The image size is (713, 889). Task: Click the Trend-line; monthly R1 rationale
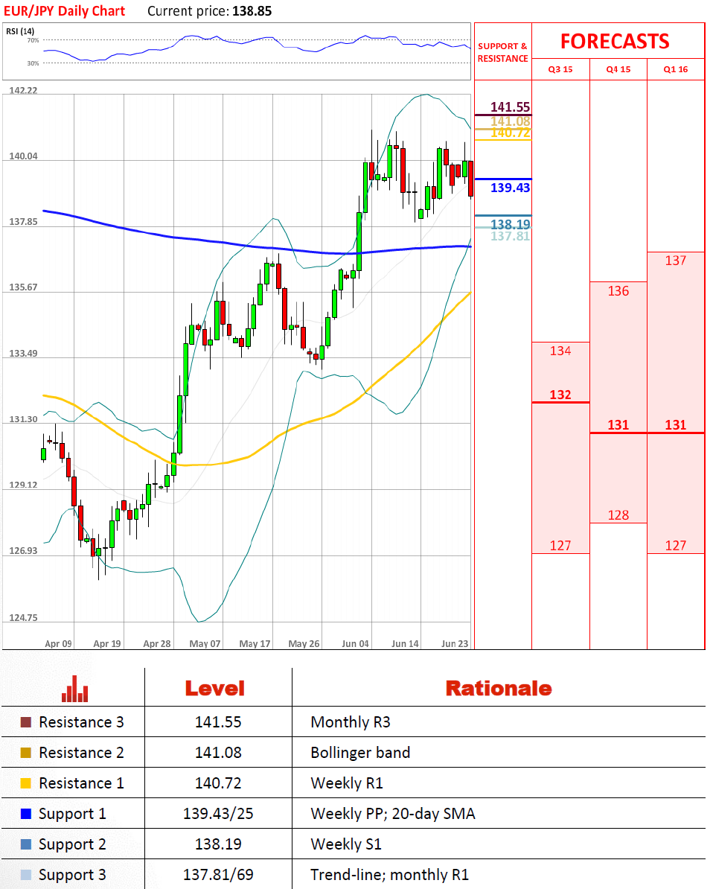[x=390, y=875]
